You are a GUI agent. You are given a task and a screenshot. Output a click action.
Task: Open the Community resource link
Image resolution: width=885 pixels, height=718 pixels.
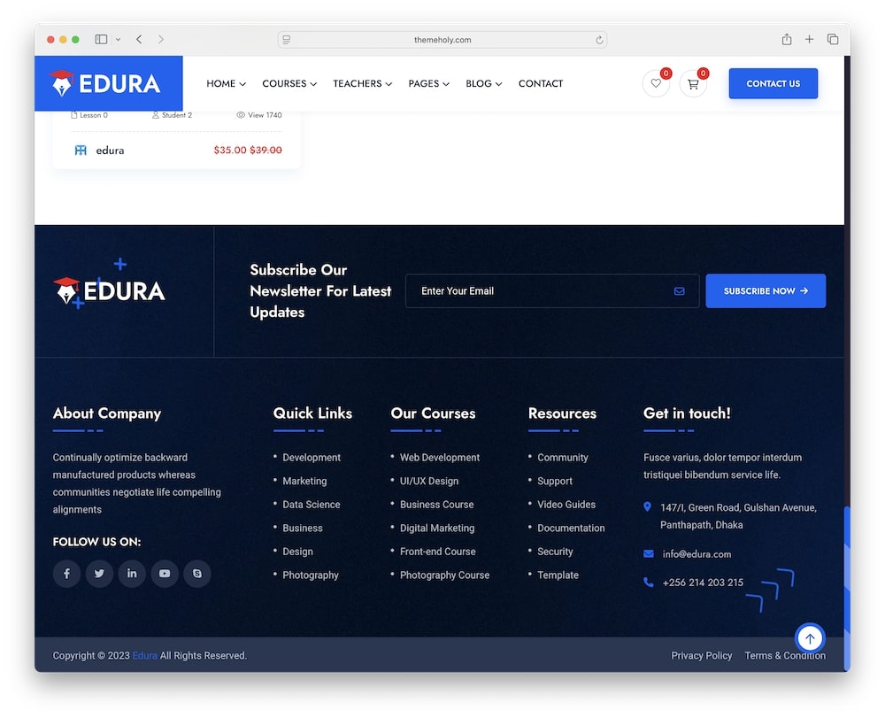tap(563, 457)
